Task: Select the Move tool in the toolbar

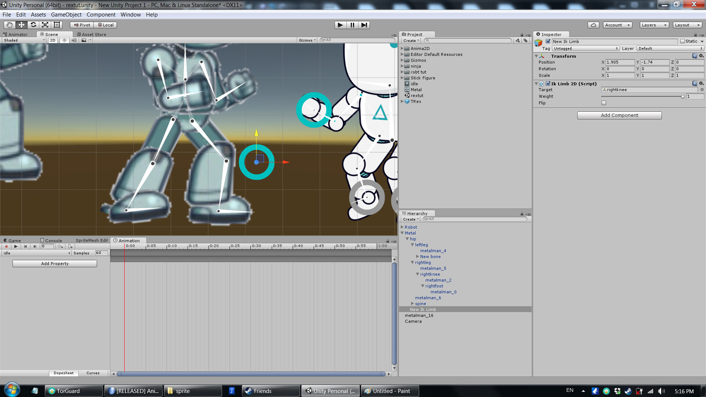Action: [x=21, y=25]
